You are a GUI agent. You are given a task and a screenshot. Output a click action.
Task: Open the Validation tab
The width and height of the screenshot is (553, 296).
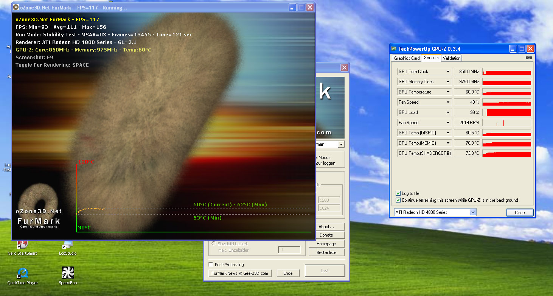coord(452,58)
